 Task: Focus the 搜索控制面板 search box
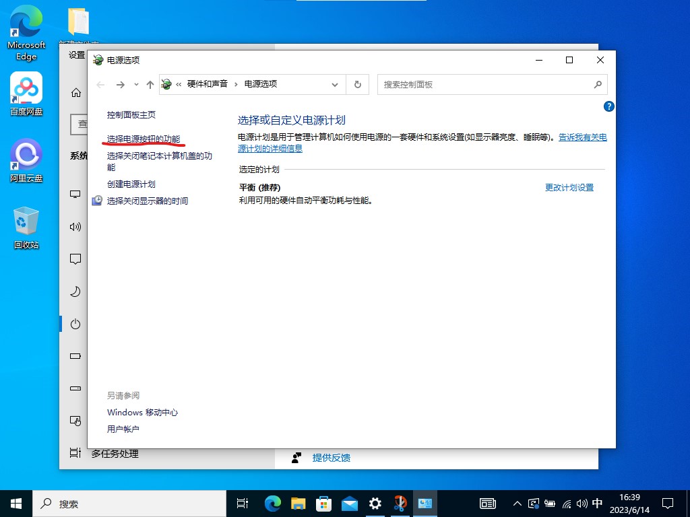tap(492, 84)
